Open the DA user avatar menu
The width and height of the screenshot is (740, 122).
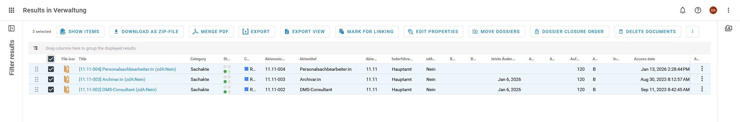pos(713,10)
